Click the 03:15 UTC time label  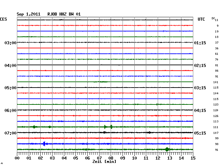(200, 88)
